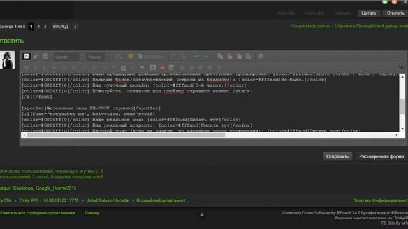Open Опции модератора link
Screen dimensions: 408x229
click(x=310, y=26)
